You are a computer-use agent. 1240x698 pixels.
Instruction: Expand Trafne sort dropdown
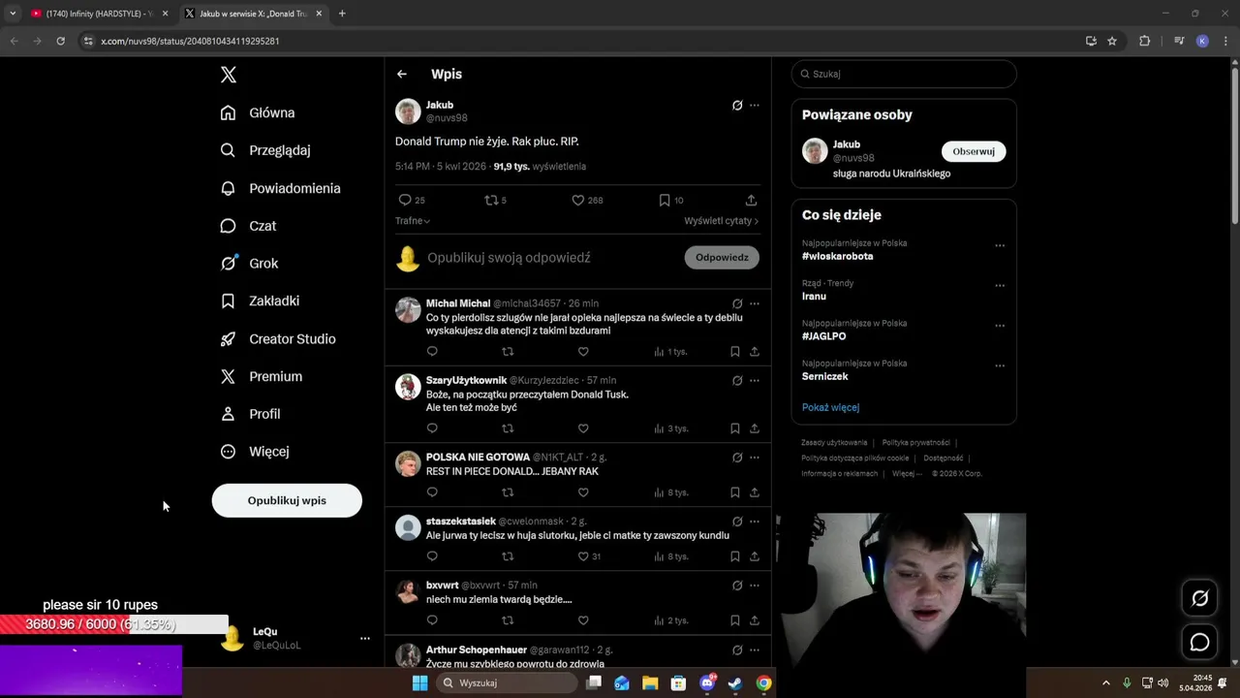coord(413,221)
